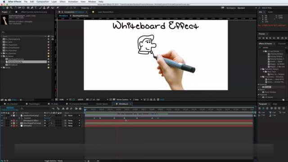Toggle timeline Motion Blur master icon
This screenshot has width=288, height=162.
coord(71,109)
